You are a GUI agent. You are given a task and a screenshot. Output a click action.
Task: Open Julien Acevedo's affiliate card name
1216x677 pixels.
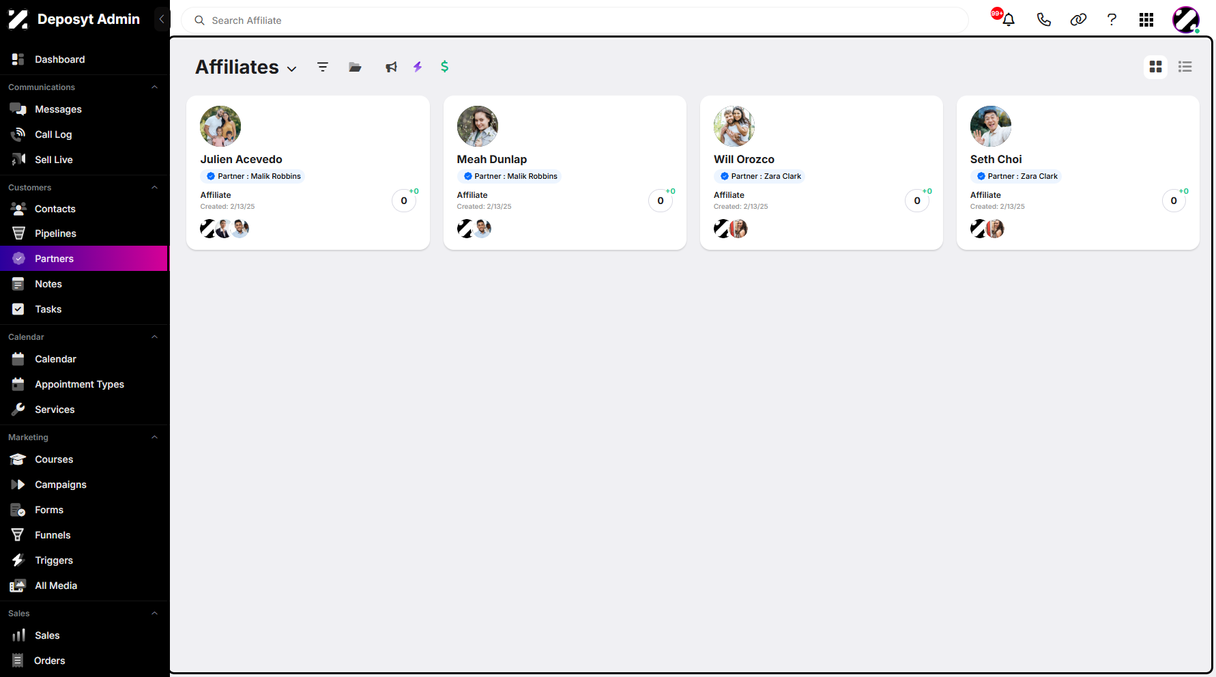[x=241, y=159]
